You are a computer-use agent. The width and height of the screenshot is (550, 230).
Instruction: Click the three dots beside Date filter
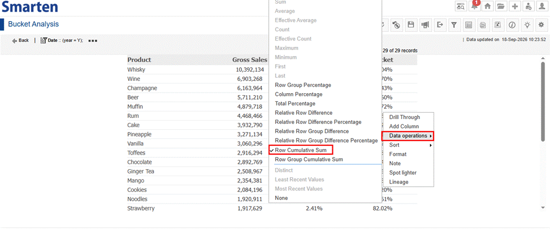[x=93, y=41]
